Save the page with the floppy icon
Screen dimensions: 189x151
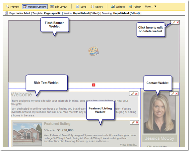[x=81, y=7]
